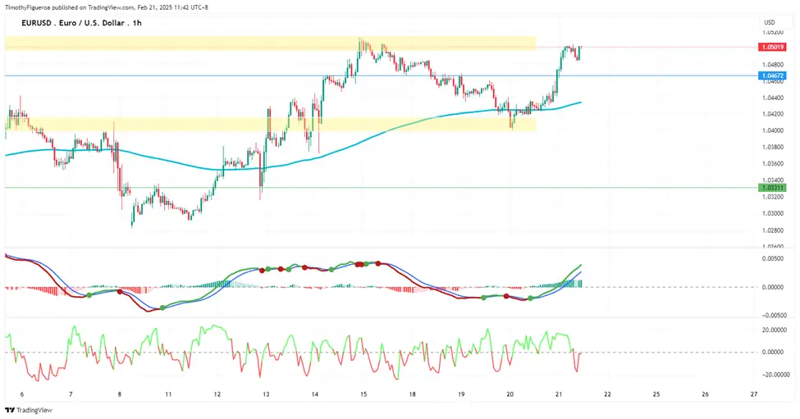The image size is (800, 419).
Task: Click date label 13 on time axis
Action: (266, 394)
